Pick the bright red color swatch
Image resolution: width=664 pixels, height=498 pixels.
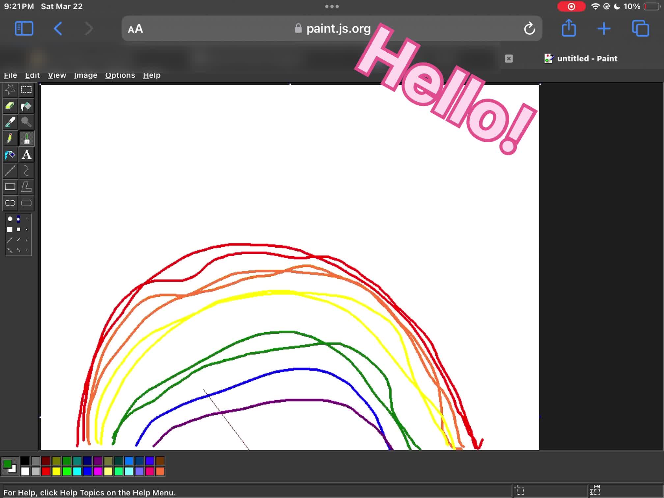(x=46, y=471)
